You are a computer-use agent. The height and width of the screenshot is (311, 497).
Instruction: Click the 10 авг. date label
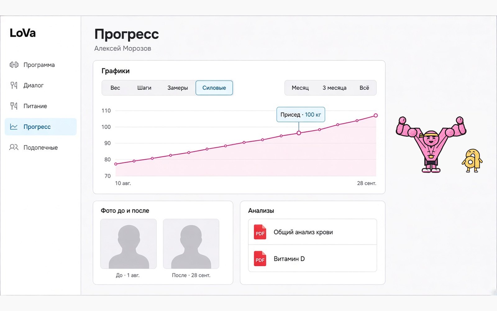pyautogui.click(x=123, y=183)
